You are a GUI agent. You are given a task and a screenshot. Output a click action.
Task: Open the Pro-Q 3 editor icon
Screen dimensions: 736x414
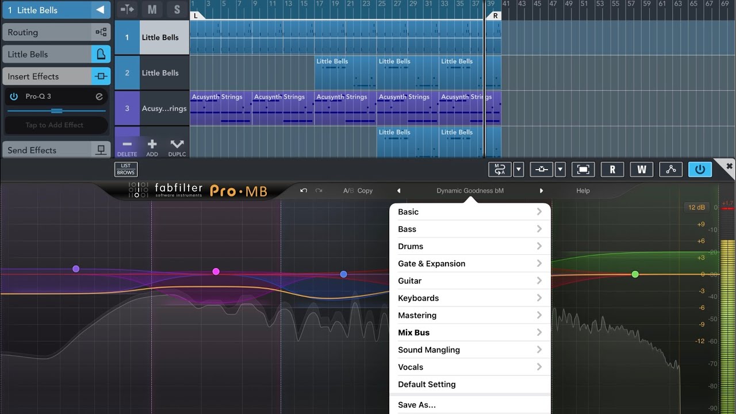[x=99, y=97]
